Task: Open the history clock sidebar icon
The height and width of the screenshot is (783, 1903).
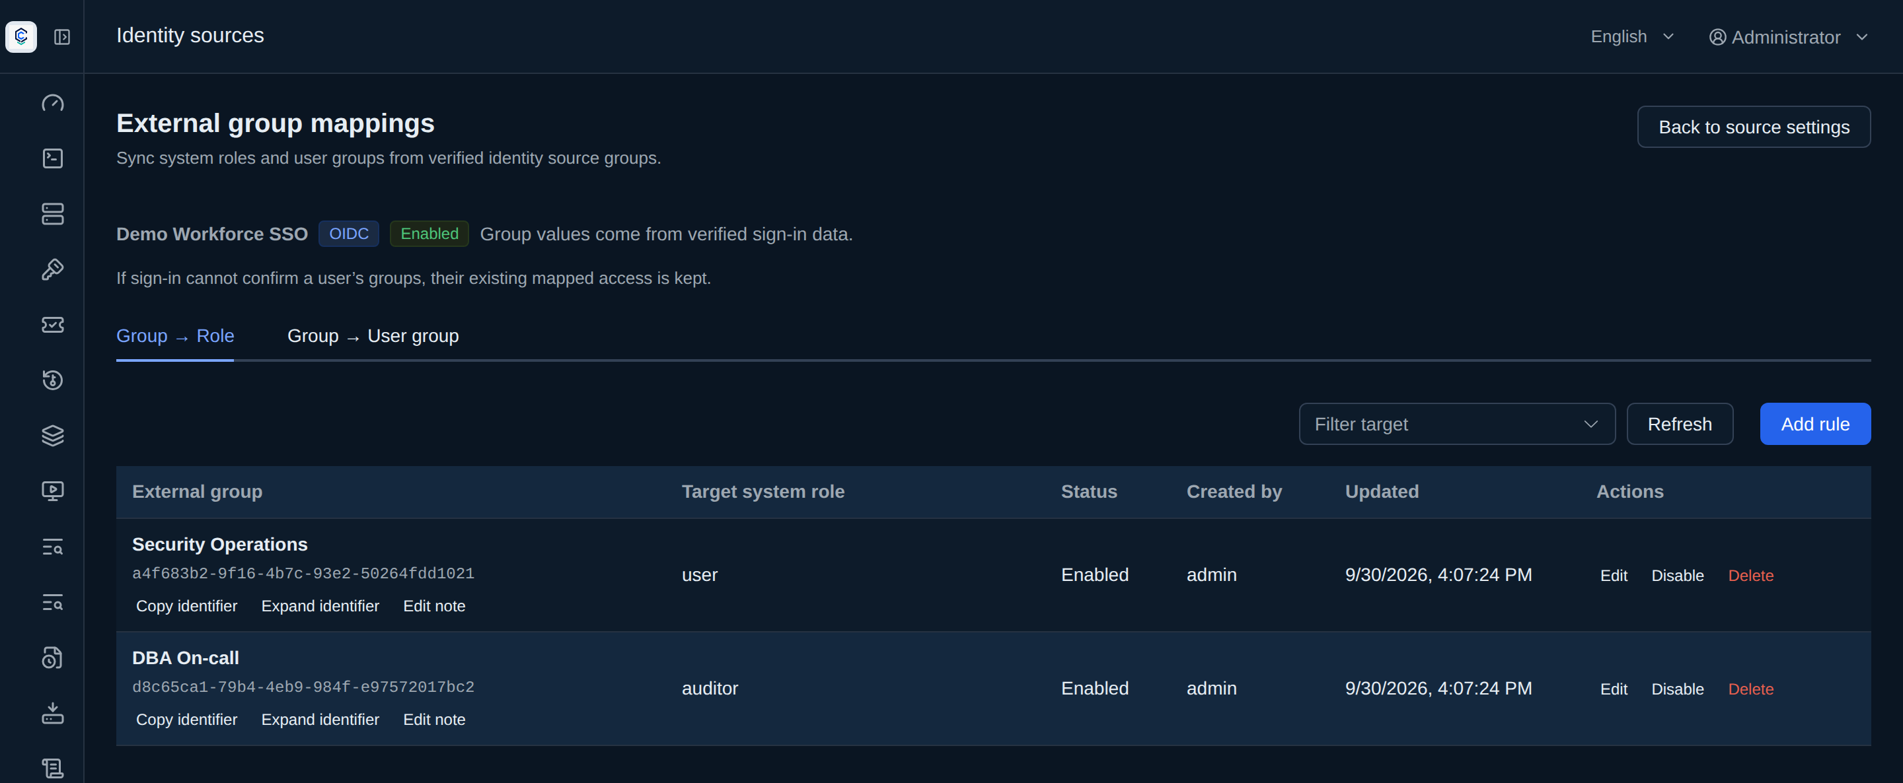Action: [52, 380]
